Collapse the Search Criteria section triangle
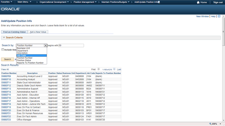Screen dimensions: 225x126 (4, 37)
